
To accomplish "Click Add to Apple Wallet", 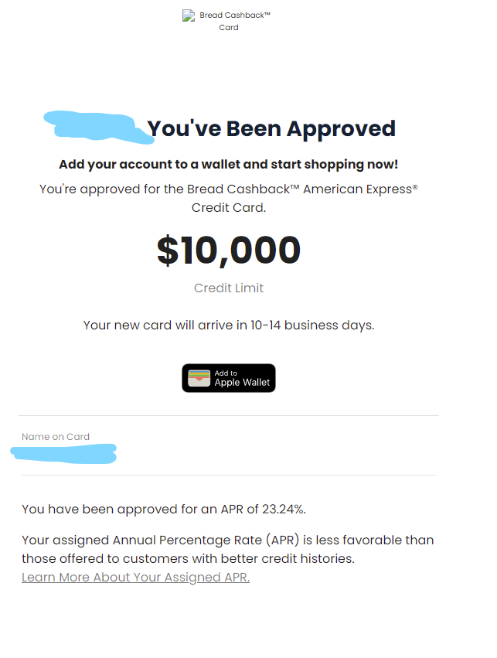I will (x=229, y=378).
